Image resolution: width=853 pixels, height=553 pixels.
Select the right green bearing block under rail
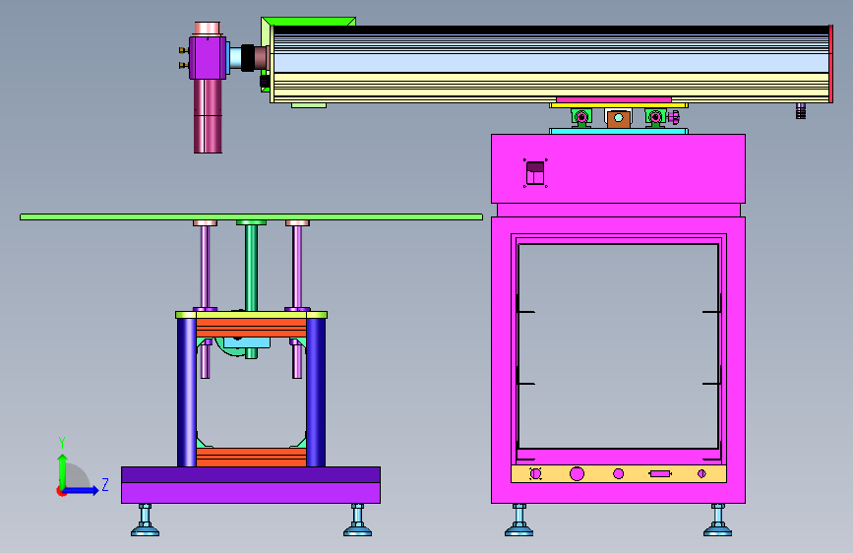tap(655, 117)
